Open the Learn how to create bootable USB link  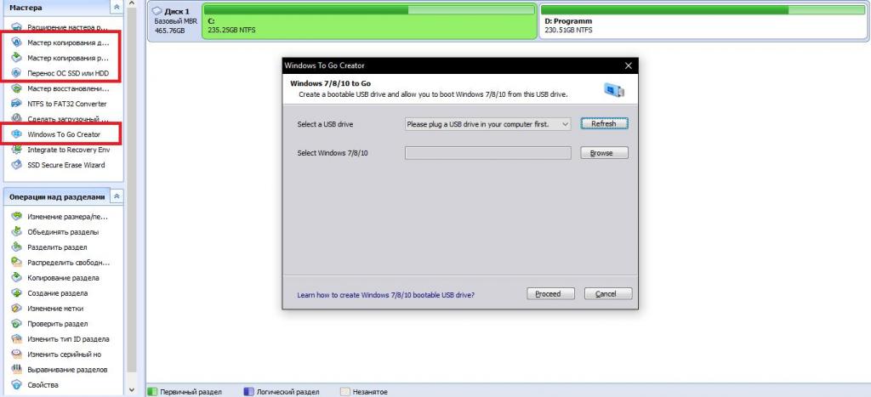point(385,295)
